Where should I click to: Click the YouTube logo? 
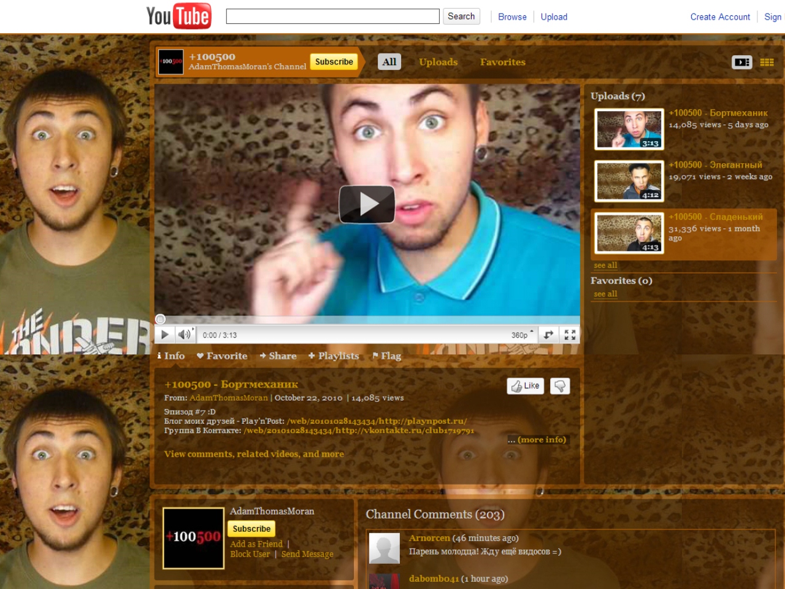[178, 17]
